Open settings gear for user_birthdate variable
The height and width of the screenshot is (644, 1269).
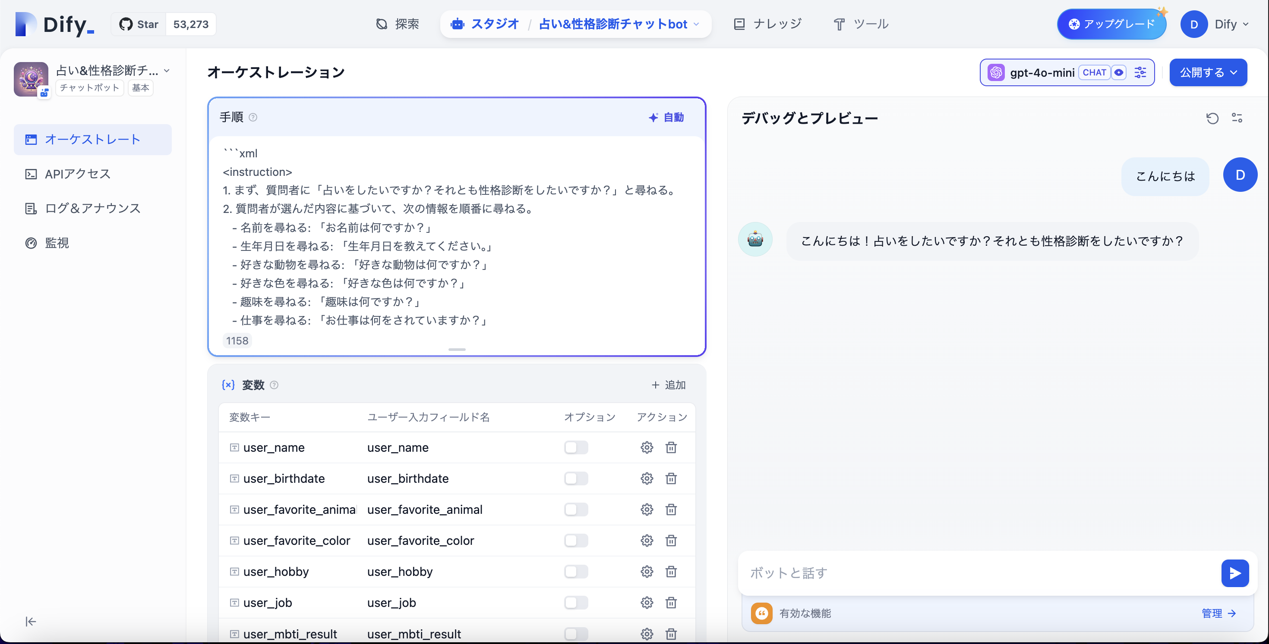click(x=646, y=478)
